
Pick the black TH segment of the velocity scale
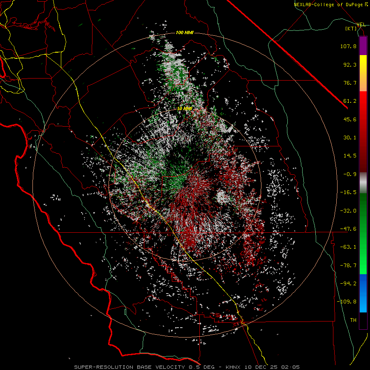[x=363, y=321]
